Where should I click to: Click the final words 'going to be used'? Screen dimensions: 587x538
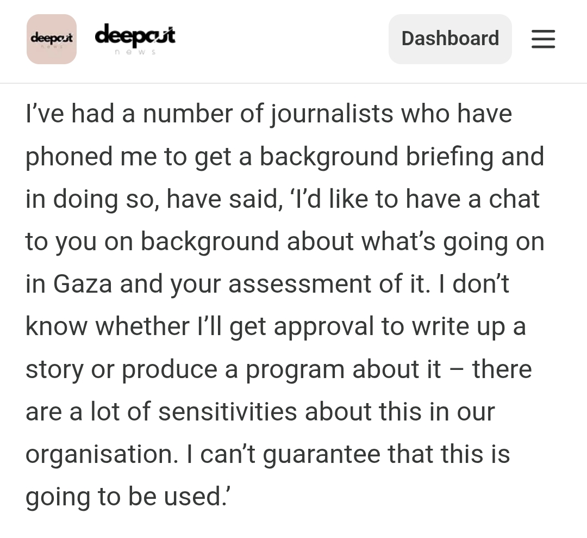pyautogui.click(x=124, y=497)
